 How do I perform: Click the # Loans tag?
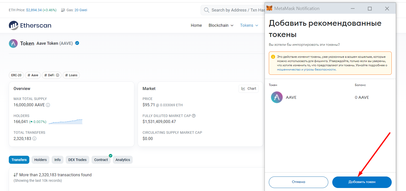[71, 75]
